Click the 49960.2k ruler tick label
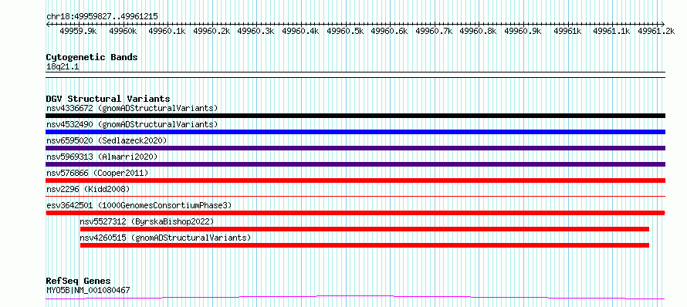Screen dimensions: 687x307 pyautogui.click(x=212, y=31)
